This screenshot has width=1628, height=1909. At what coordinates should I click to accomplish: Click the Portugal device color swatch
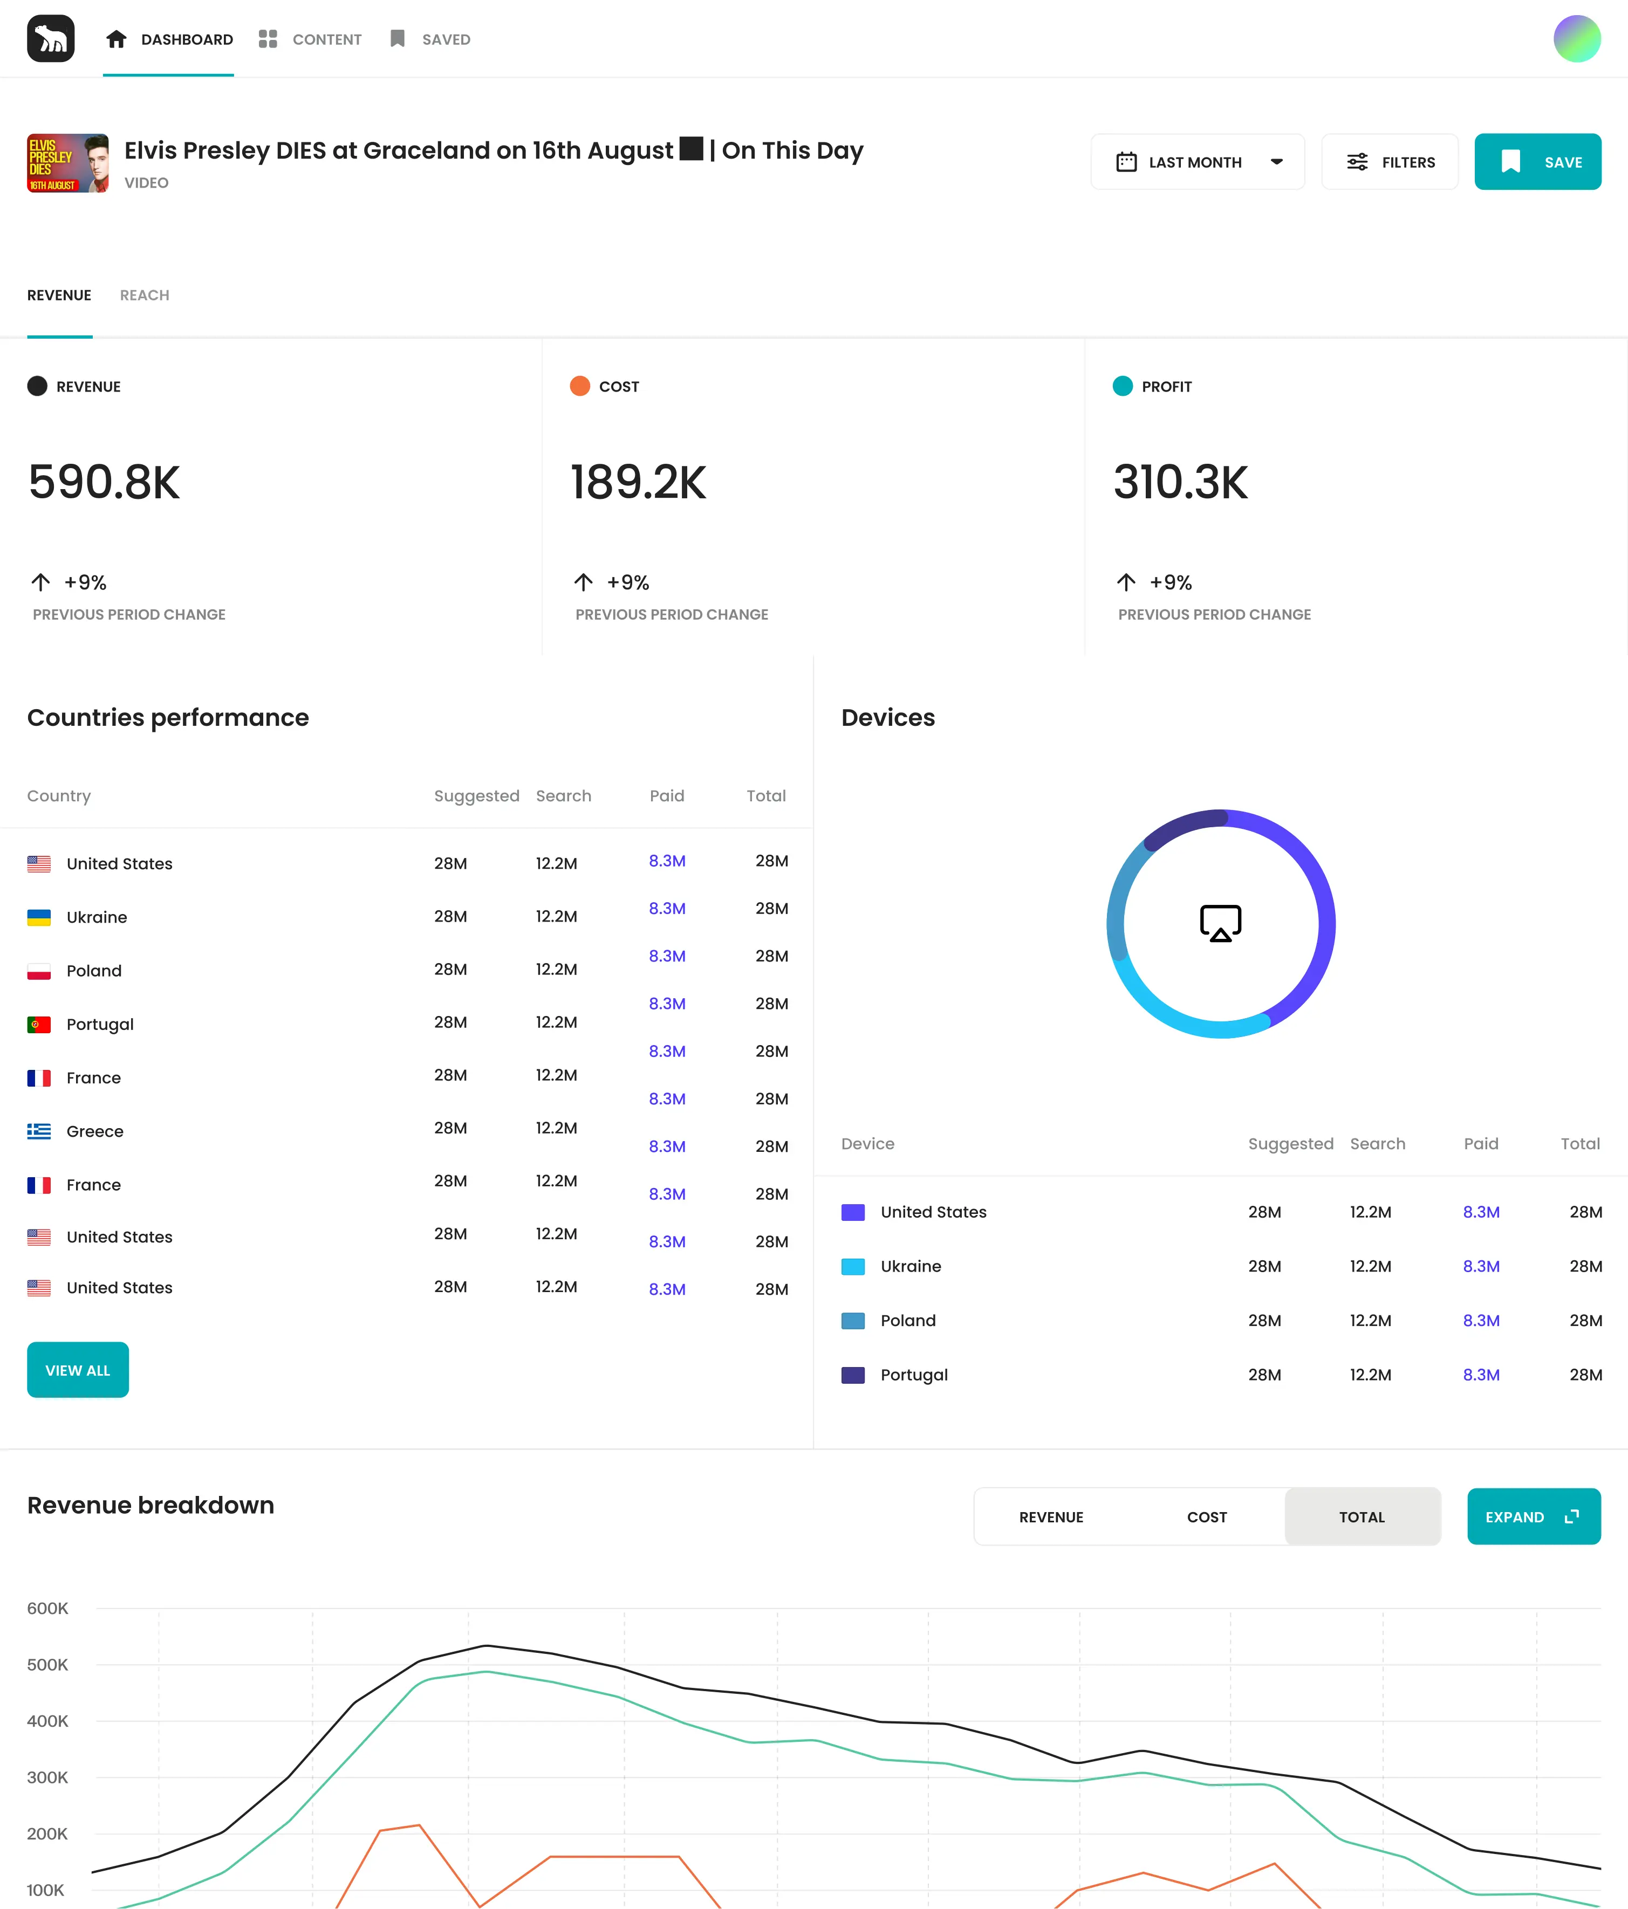pos(853,1376)
